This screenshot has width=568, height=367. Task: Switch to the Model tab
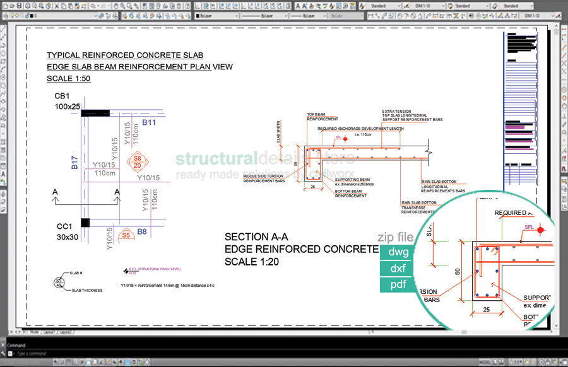tap(33, 330)
